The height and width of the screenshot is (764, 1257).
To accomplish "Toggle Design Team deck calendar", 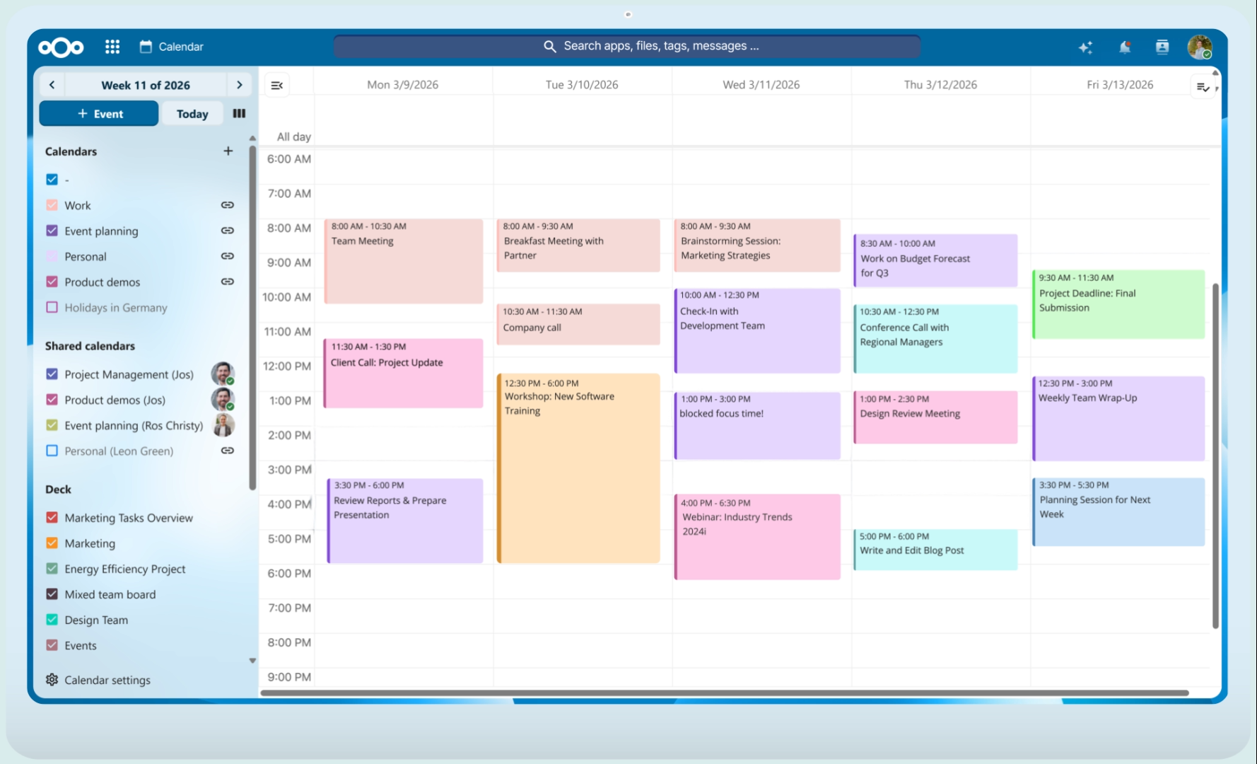I will [x=52, y=620].
